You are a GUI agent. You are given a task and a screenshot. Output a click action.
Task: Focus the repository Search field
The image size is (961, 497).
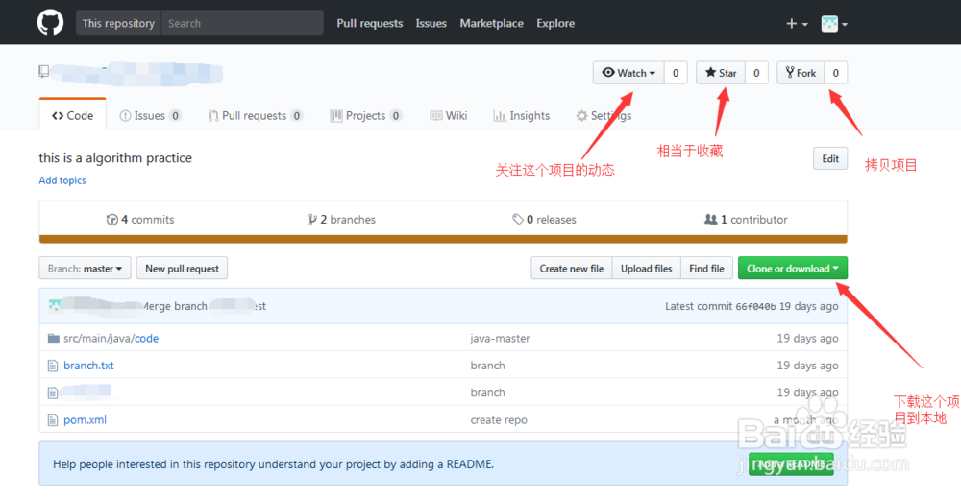click(x=243, y=23)
